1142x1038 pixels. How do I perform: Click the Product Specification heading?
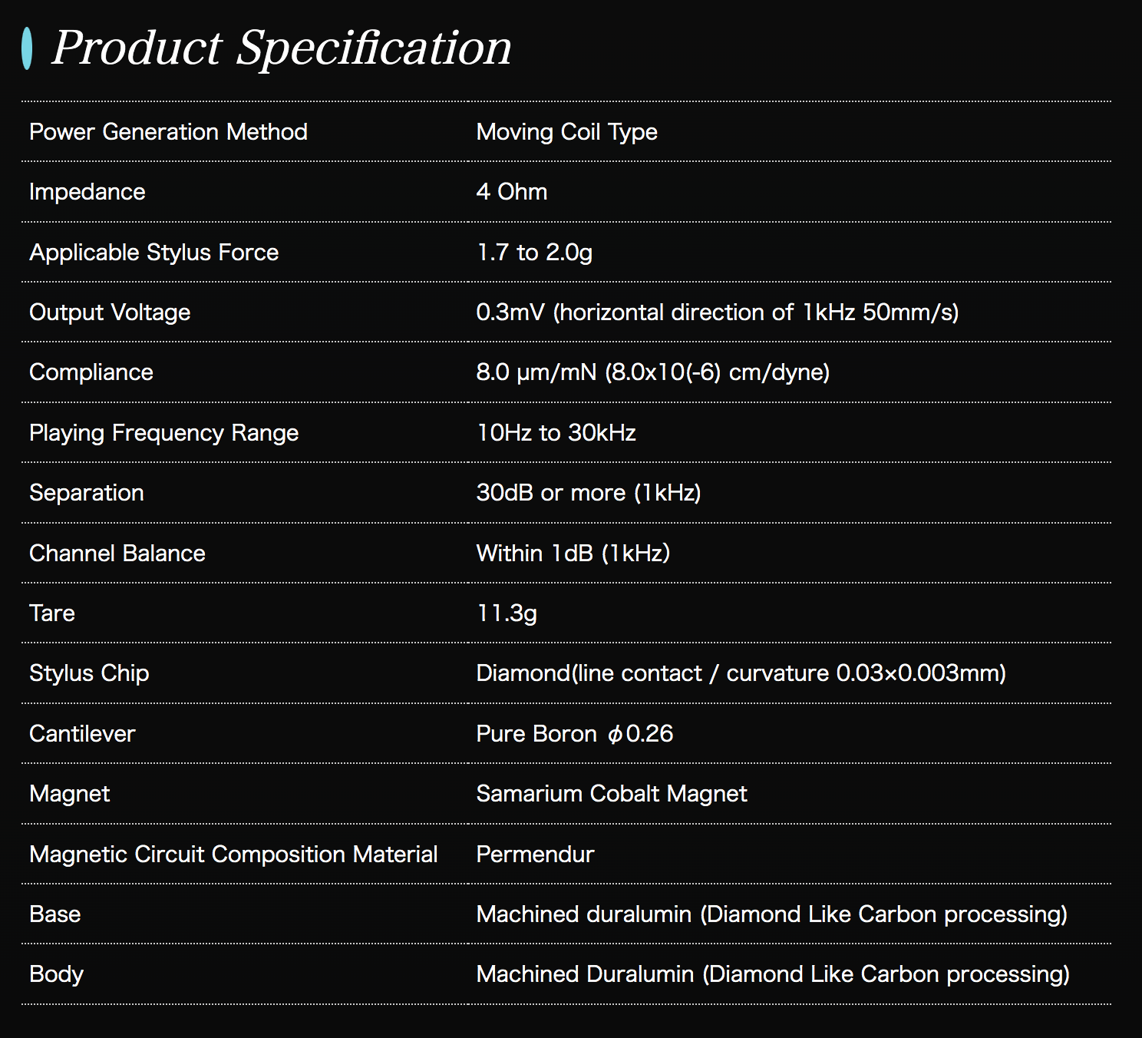pyautogui.click(x=281, y=48)
